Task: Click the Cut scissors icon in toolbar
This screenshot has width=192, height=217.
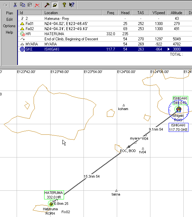Action: point(15,5)
